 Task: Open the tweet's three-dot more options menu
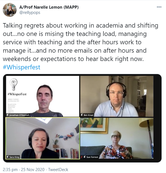tap(159, 7)
